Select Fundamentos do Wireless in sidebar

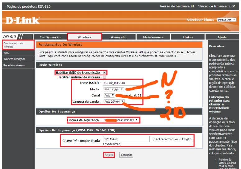click(18, 45)
